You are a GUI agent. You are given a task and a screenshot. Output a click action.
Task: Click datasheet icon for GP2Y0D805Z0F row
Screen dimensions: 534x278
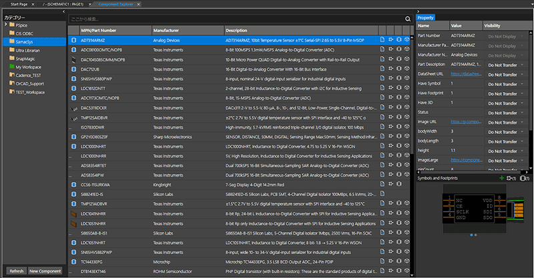tap(382, 136)
